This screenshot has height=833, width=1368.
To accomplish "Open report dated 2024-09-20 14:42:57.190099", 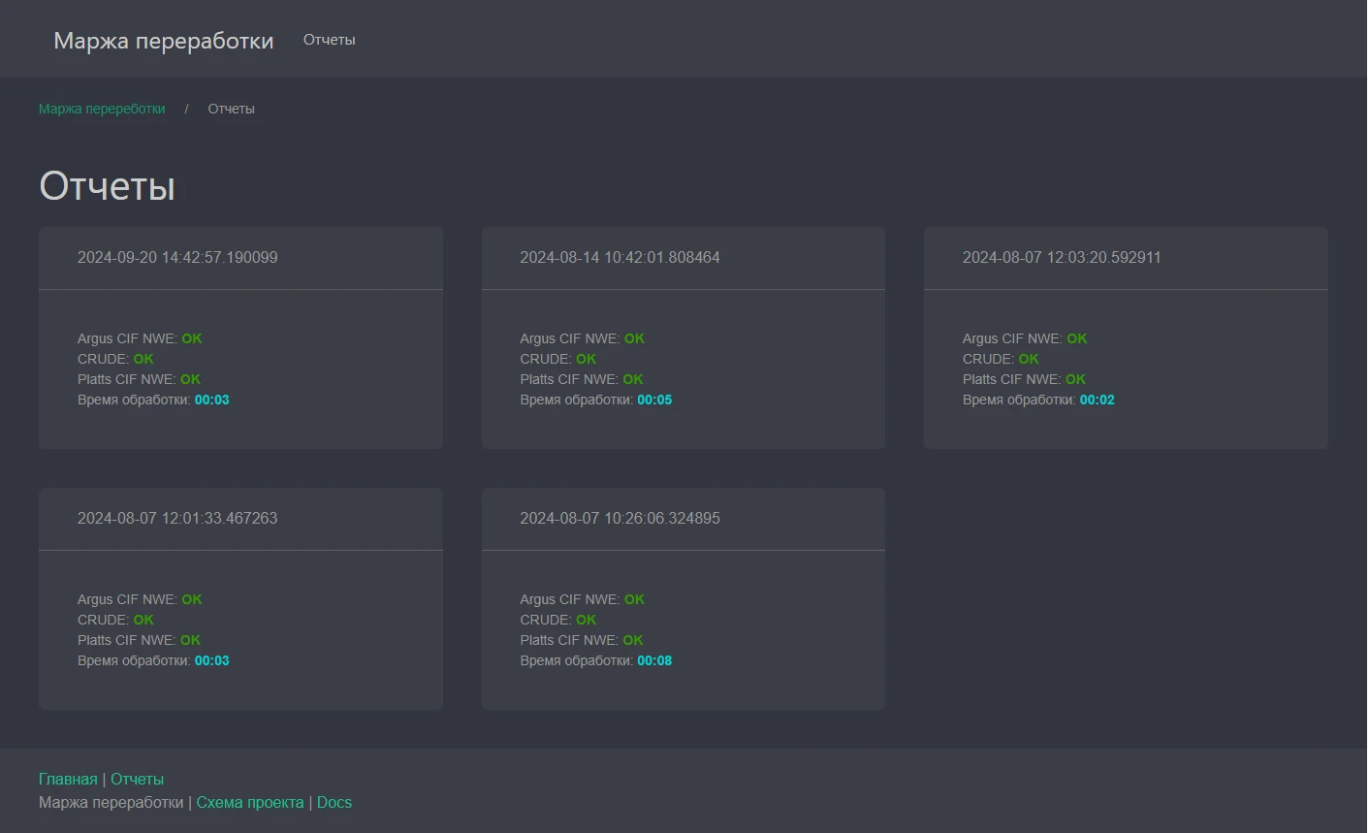I will (177, 258).
